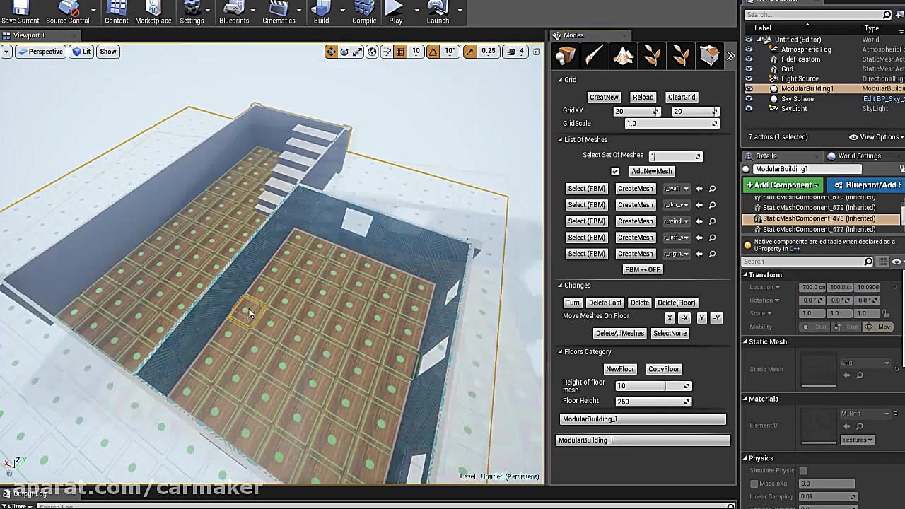Select the translate (move) gizmo tool
The image size is (905, 509).
click(331, 52)
